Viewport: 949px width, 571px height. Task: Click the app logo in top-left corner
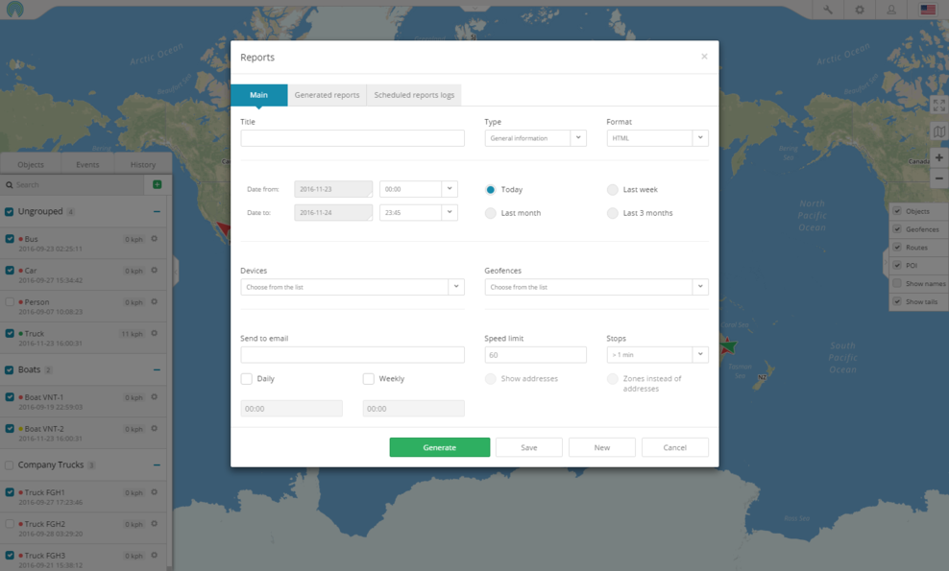tap(14, 9)
